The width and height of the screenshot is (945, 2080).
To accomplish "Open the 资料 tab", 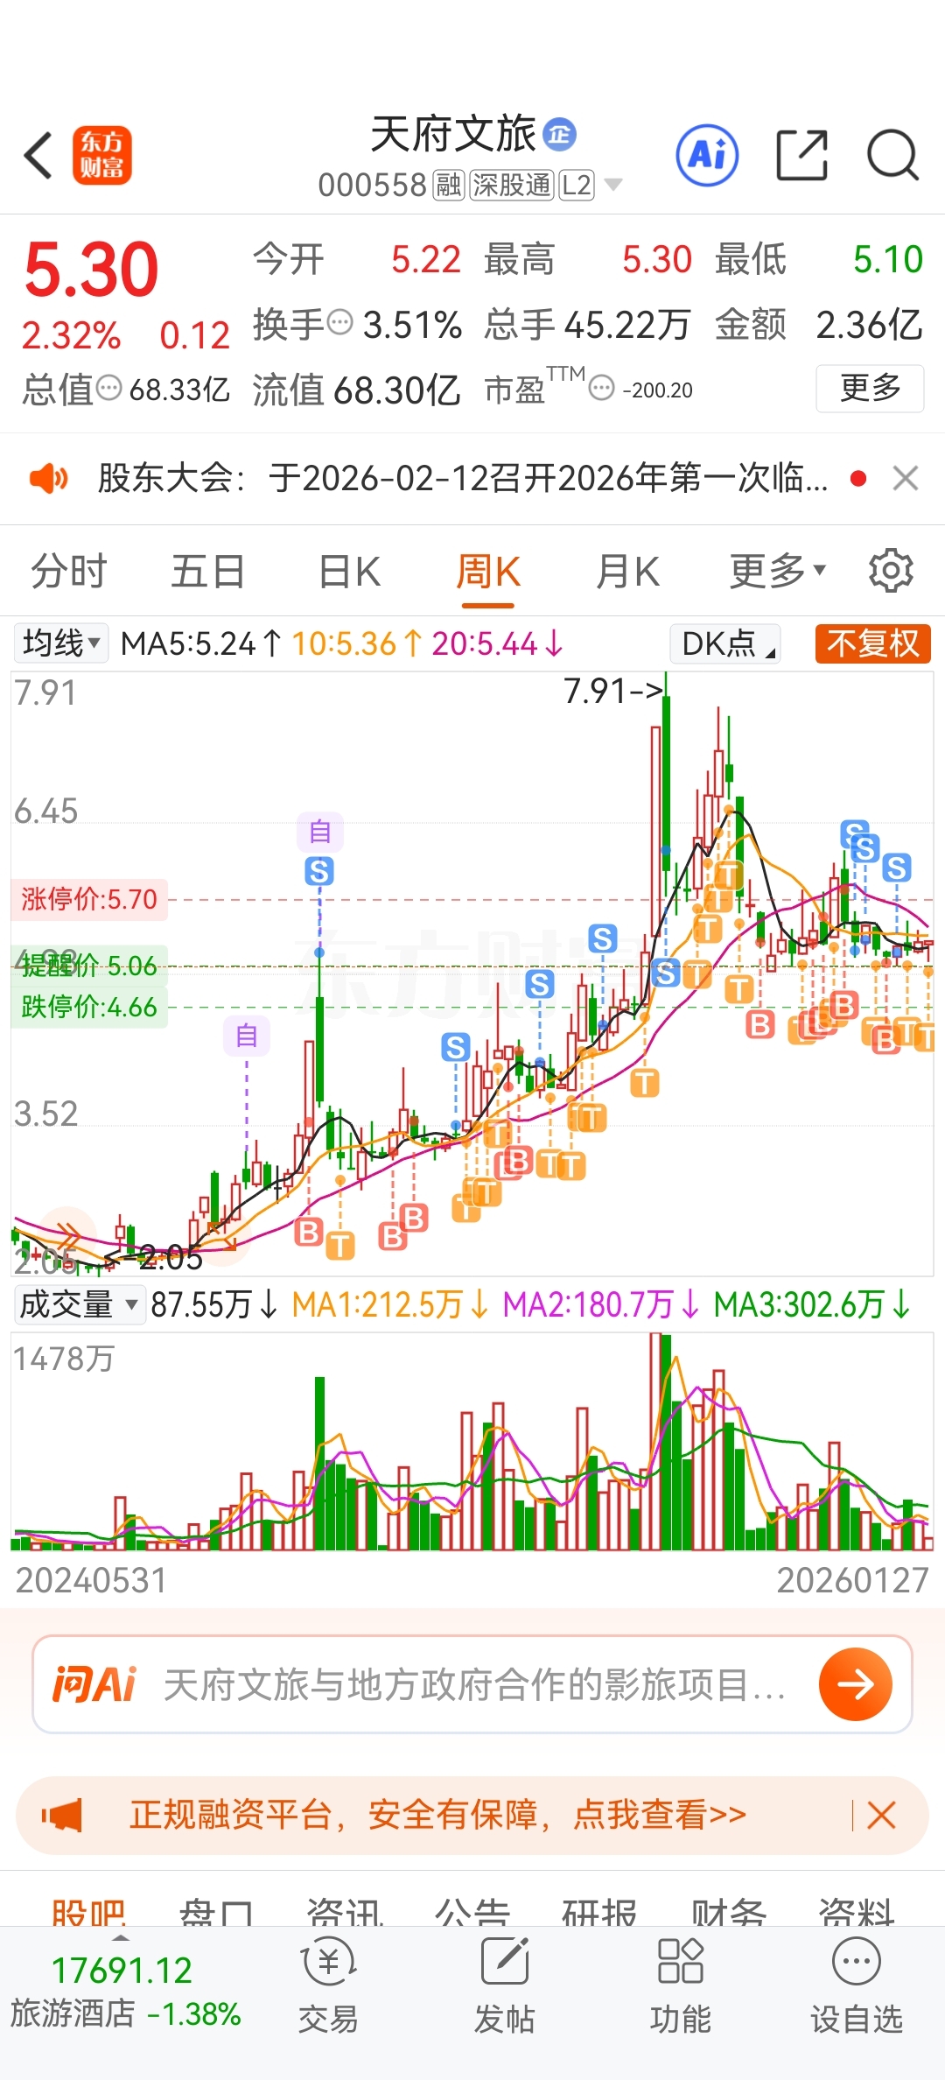I will [x=857, y=1912].
